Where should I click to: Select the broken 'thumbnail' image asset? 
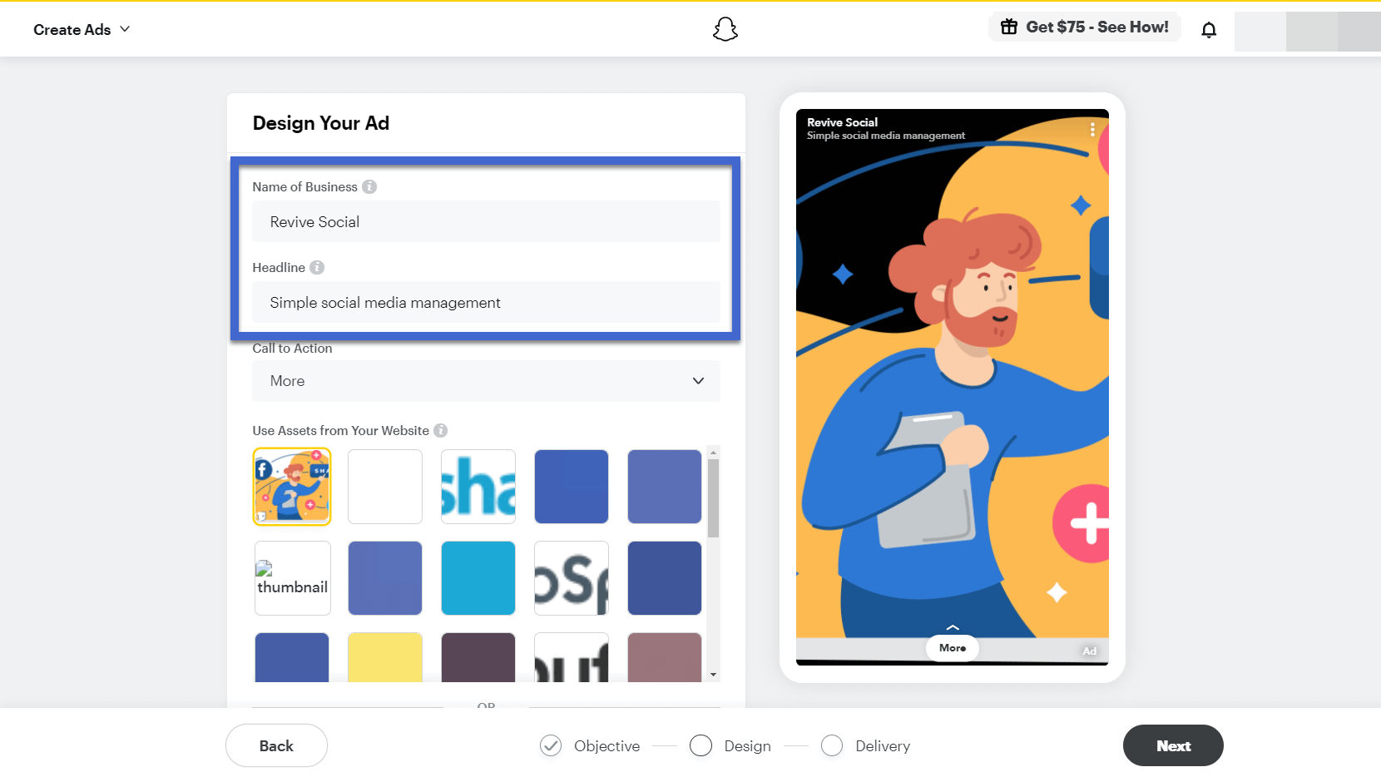coord(292,578)
